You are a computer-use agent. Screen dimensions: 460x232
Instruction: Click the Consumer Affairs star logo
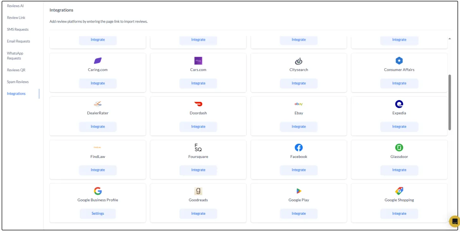coord(399,61)
